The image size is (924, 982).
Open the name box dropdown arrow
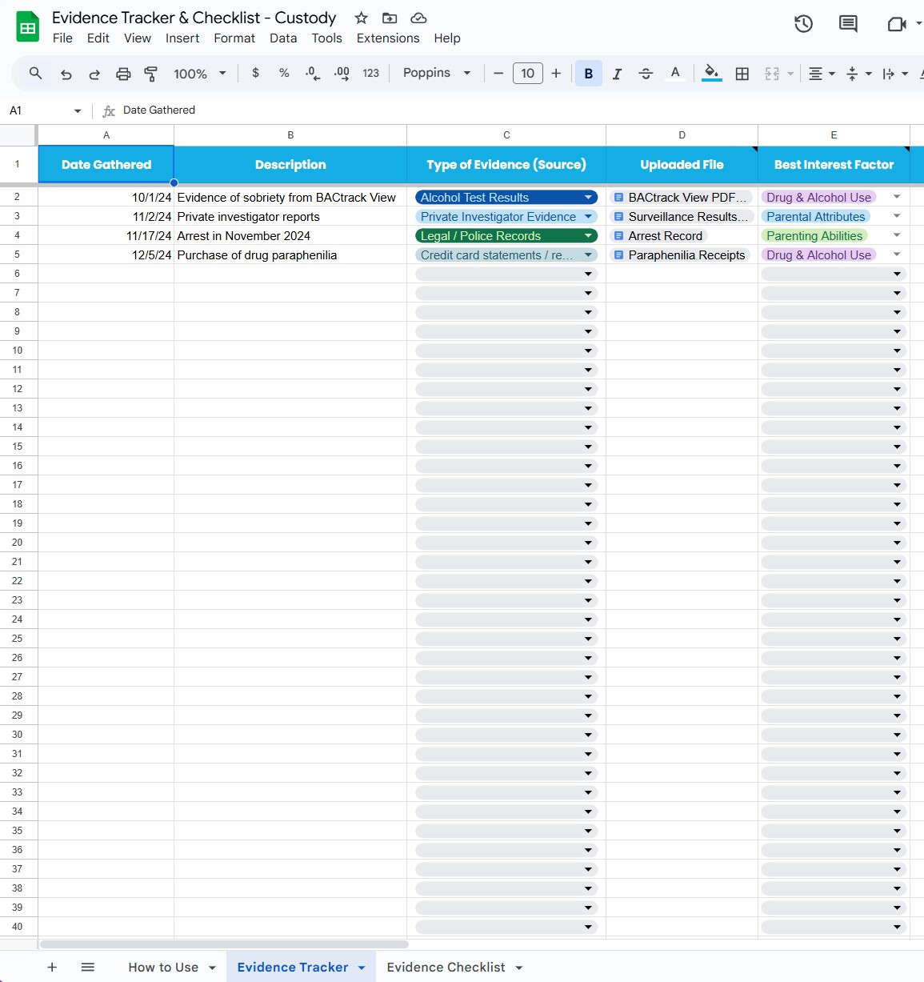[x=78, y=110]
